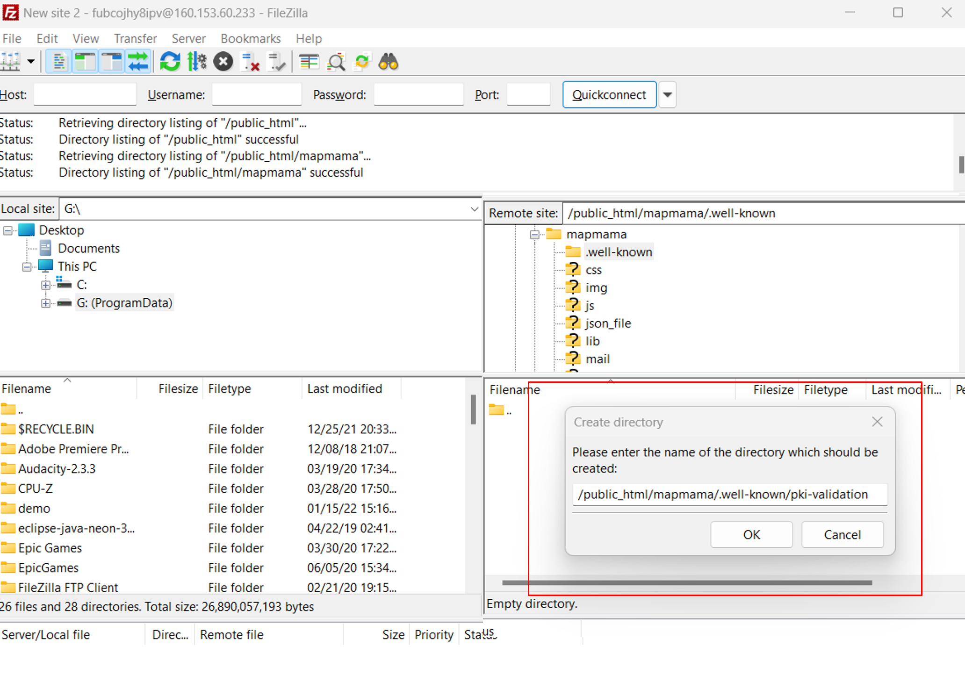Select the json_file remote folder
965x682 pixels.
(608, 323)
